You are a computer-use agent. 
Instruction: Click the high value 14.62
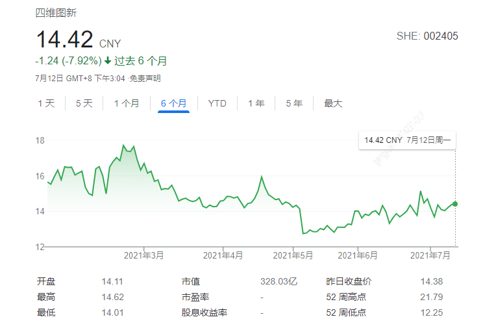[113, 297]
